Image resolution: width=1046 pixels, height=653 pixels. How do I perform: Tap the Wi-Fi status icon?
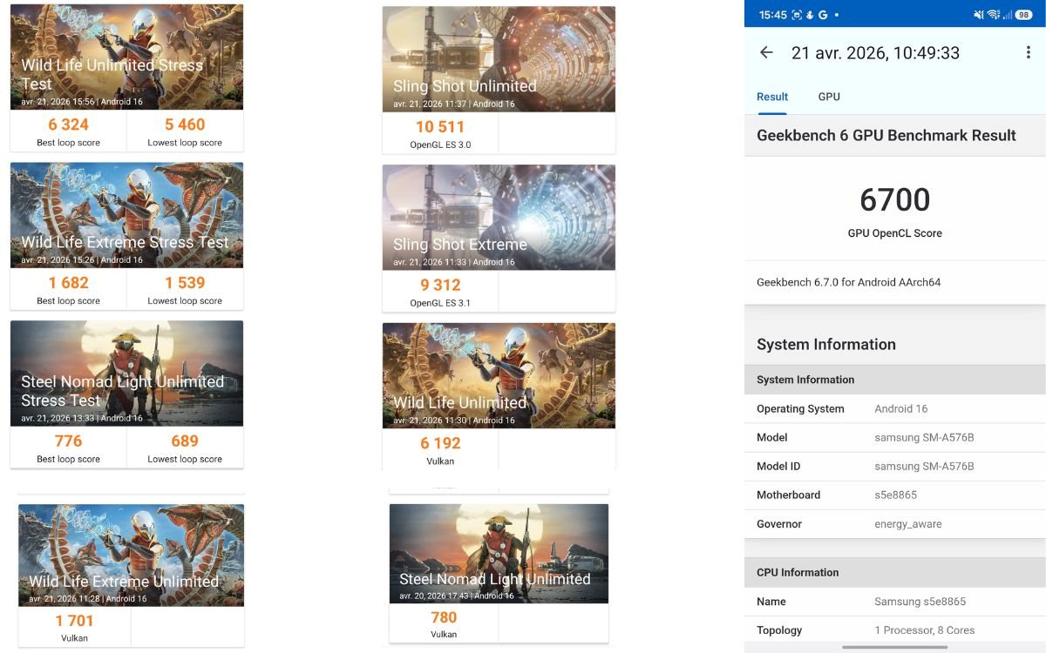(x=993, y=15)
